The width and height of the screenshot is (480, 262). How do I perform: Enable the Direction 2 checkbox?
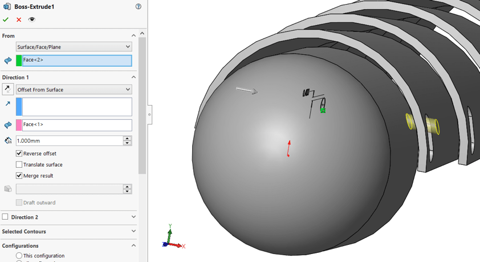click(x=5, y=217)
